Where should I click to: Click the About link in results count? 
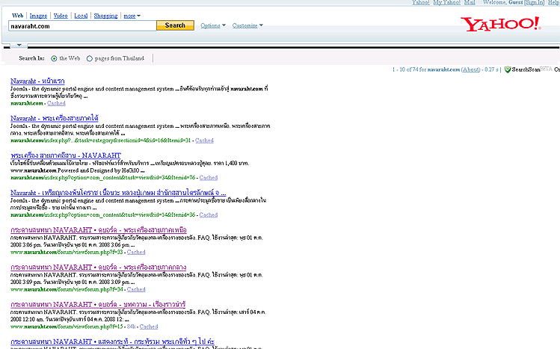coord(470,70)
